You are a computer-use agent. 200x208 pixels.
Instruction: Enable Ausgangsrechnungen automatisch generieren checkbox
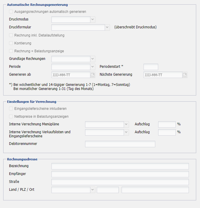click(x=11, y=12)
